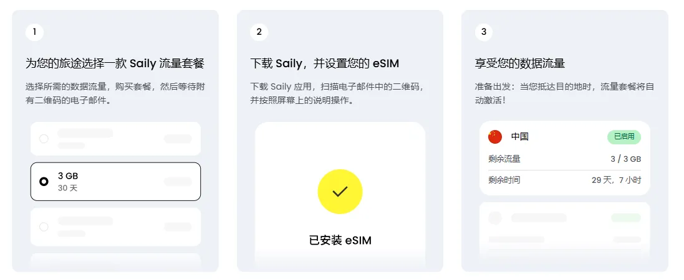The width and height of the screenshot is (684, 280).
Task: Click the yellow checkmark circle icon
Action: tap(340, 191)
